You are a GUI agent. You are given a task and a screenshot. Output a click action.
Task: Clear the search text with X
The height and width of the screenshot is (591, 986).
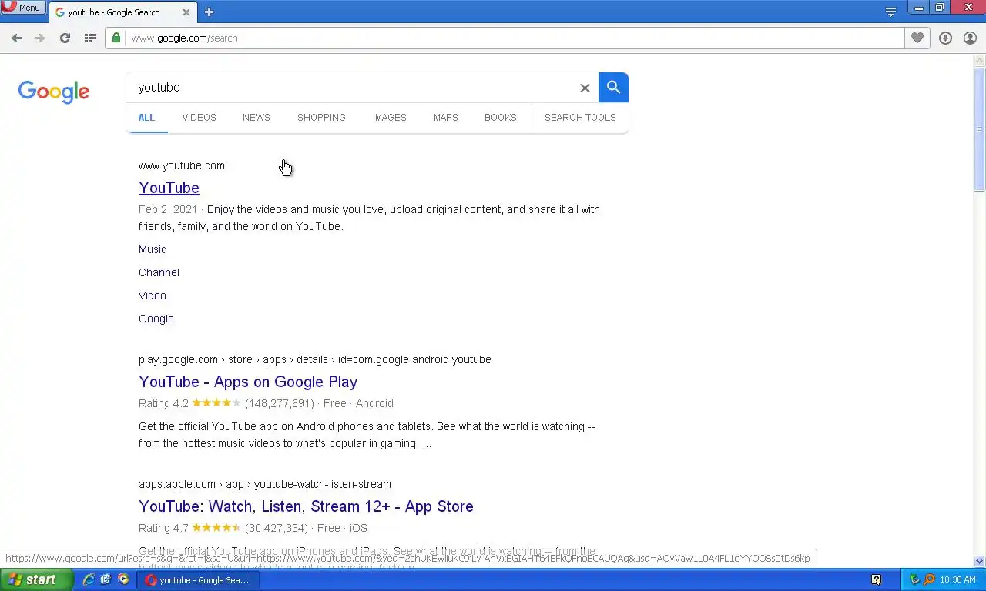585,88
